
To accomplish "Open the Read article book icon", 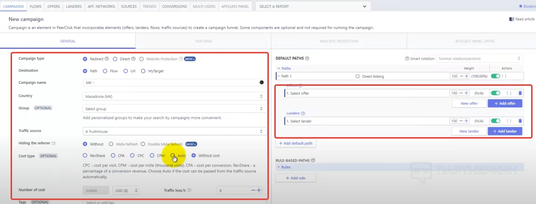I will (512, 19).
